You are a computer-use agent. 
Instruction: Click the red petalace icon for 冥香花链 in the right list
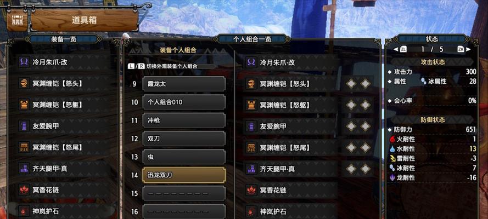point(251,190)
